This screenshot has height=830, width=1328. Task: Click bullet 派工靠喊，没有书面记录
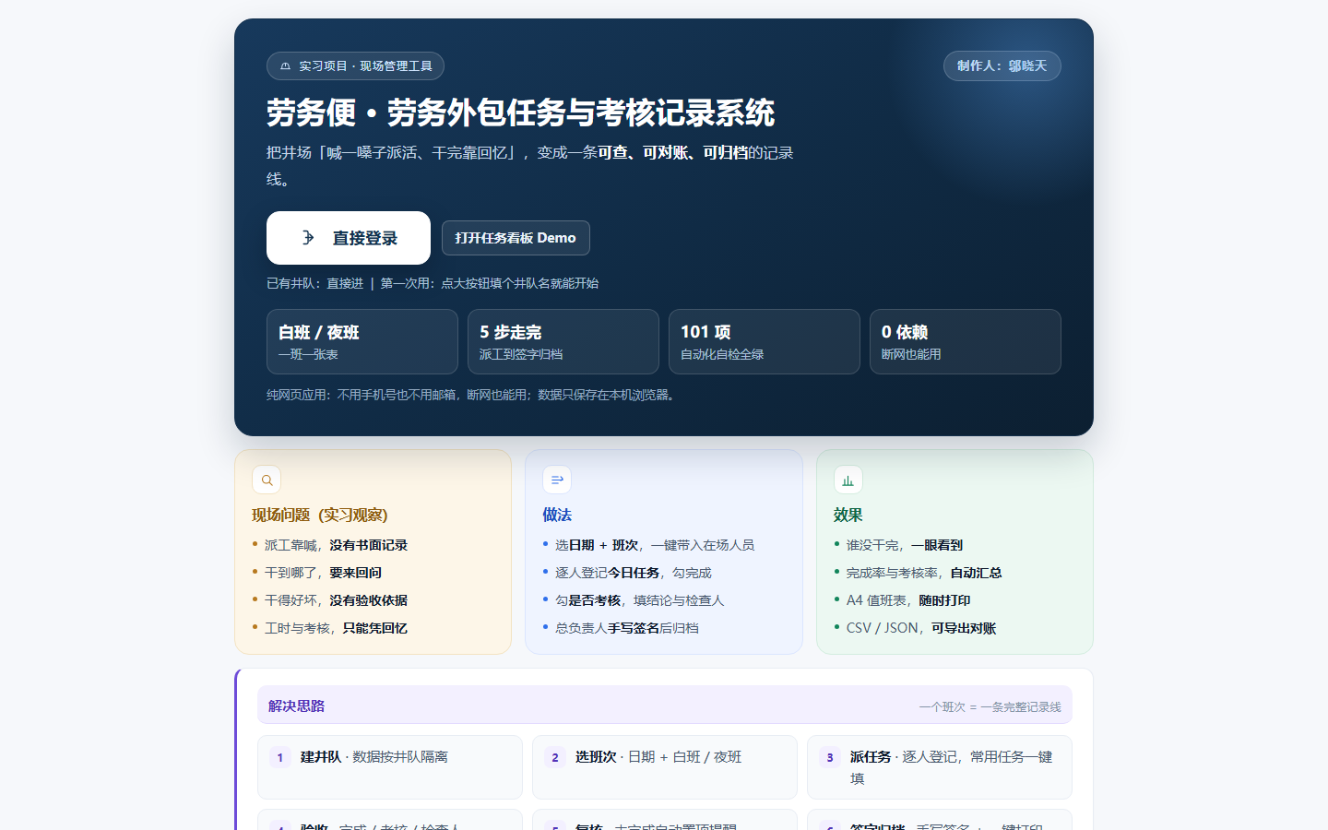coord(336,545)
